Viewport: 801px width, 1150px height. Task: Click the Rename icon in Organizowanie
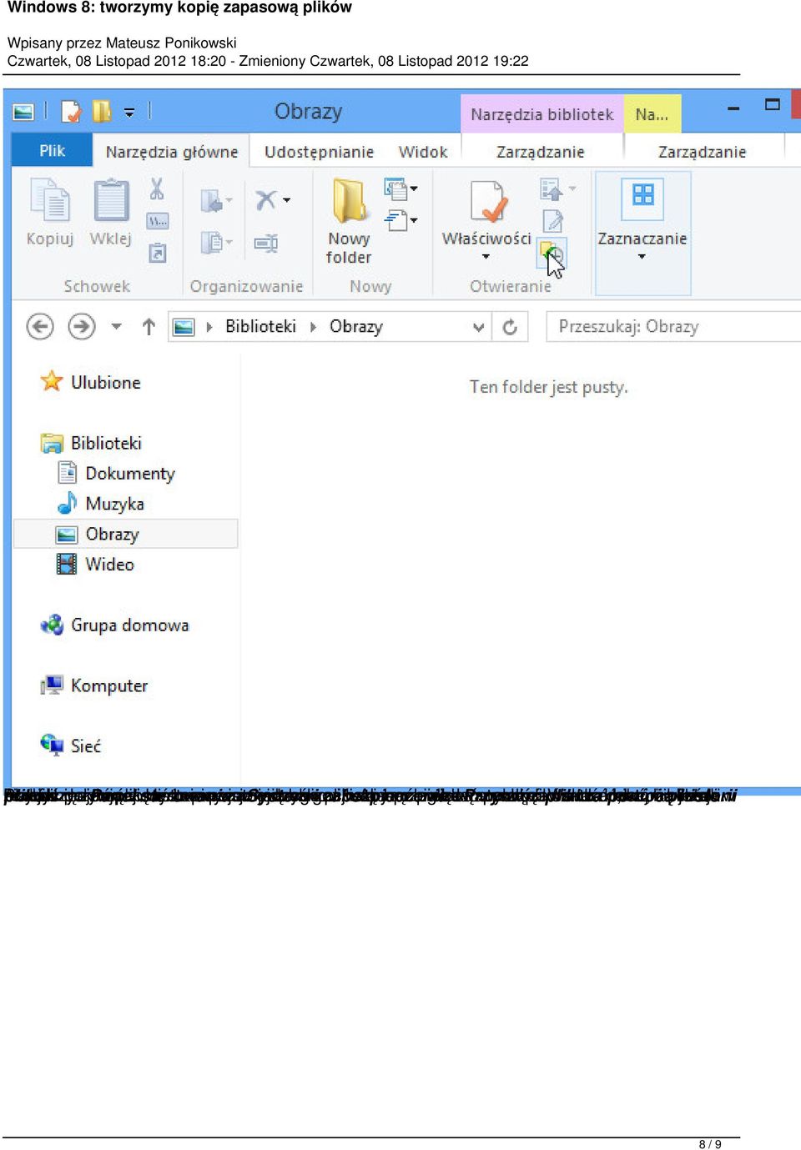pyautogui.click(x=266, y=244)
